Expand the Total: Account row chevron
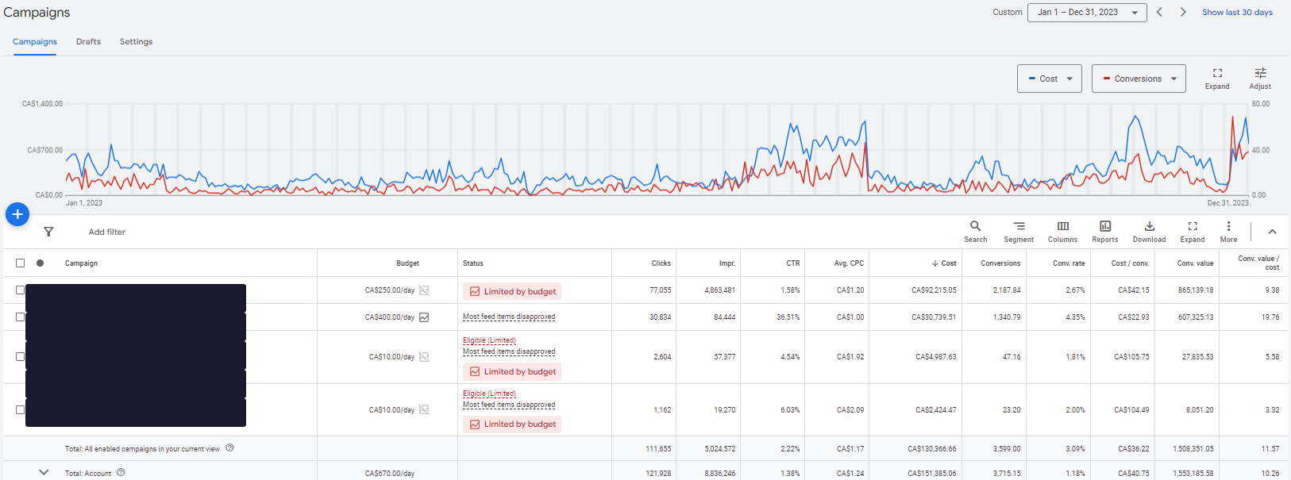Image resolution: width=1291 pixels, height=480 pixels. [x=44, y=472]
